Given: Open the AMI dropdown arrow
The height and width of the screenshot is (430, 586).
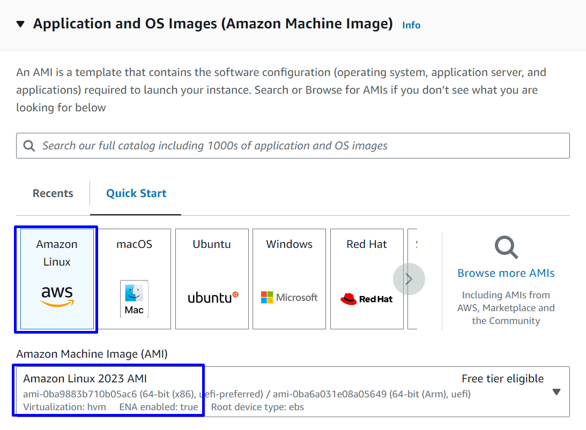Looking at the screenshot, I should pos(556,392).
